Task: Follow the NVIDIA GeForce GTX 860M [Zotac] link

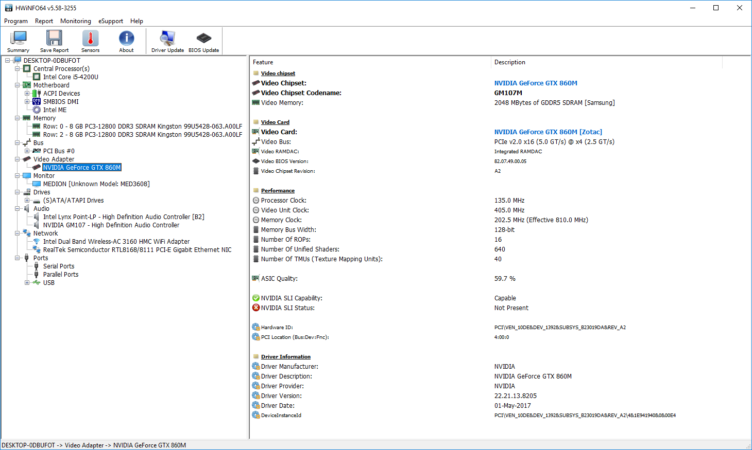Action: pos(548,132)
